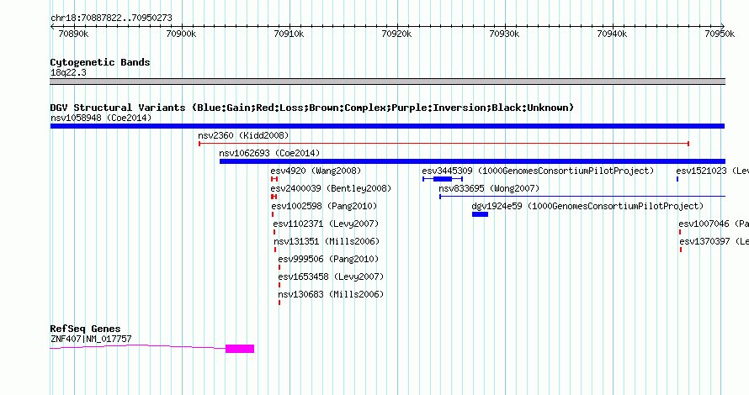Click the 18q22.3 band label
The height and width of the screenshot is (395, 749).
68,72
